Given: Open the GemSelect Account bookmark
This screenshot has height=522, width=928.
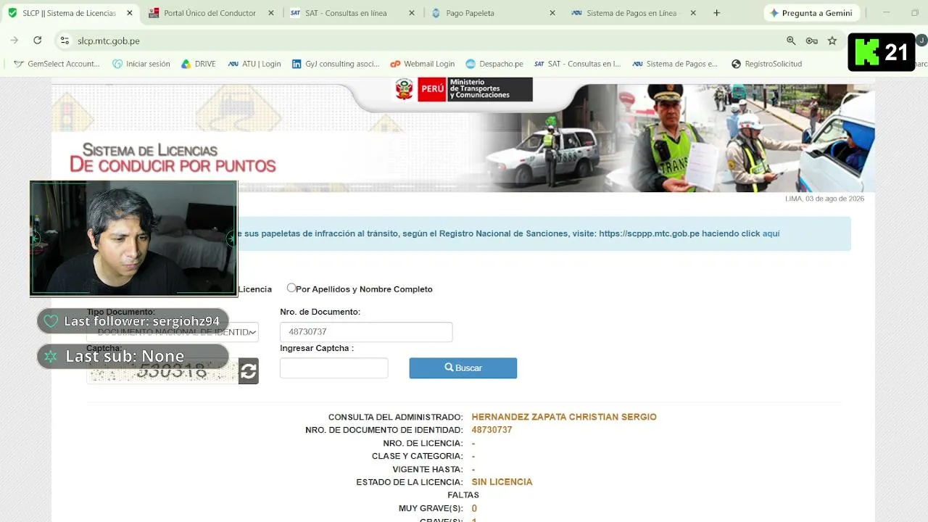Looking at the screenshot, I should 57,64.
